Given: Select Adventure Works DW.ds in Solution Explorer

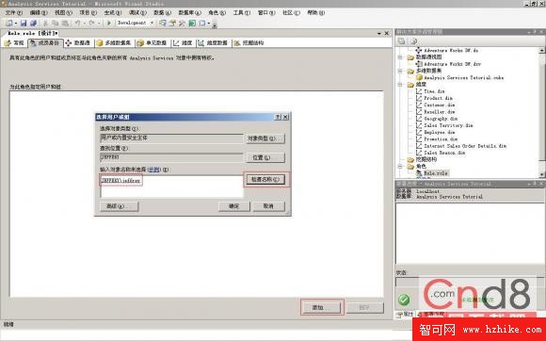Looking at the screenshot, I should pyautogui.click(x=451, y=50).
